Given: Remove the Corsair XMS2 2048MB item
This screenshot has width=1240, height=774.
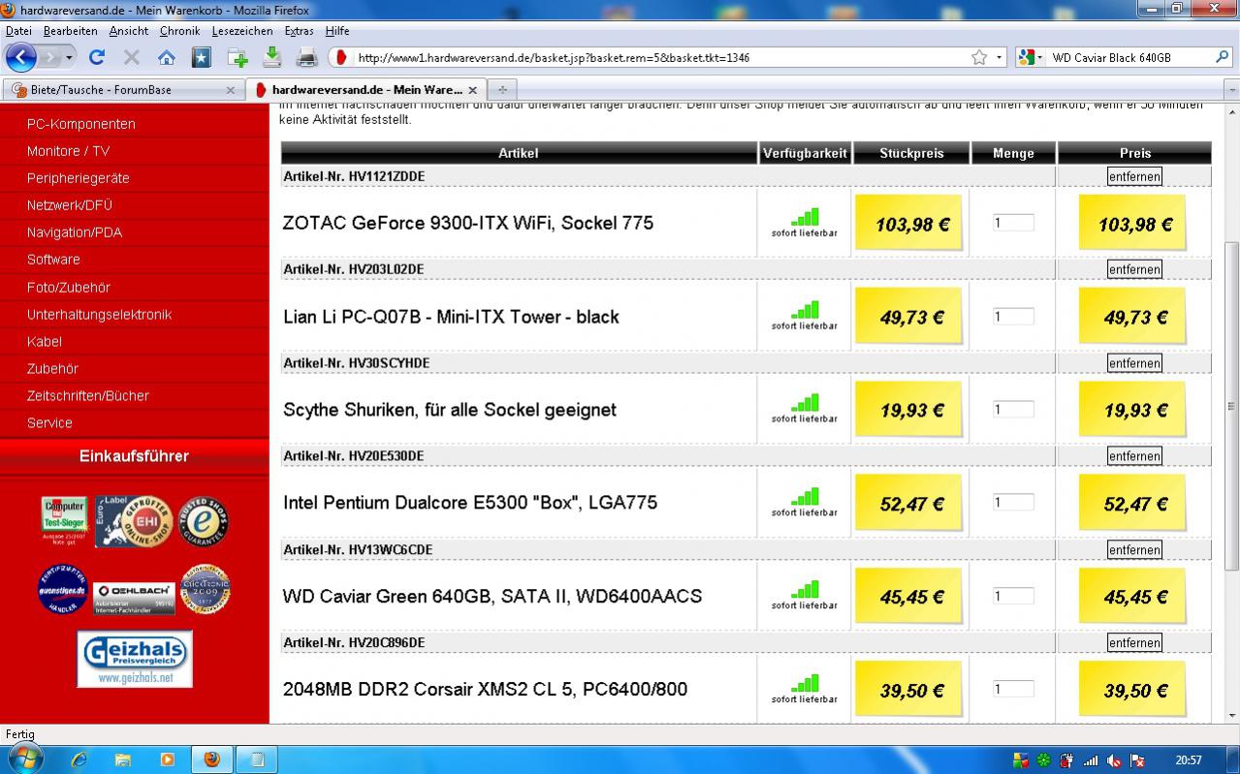Looking at the screenshot, I should pyautogui.click(x=1134, y=643).
